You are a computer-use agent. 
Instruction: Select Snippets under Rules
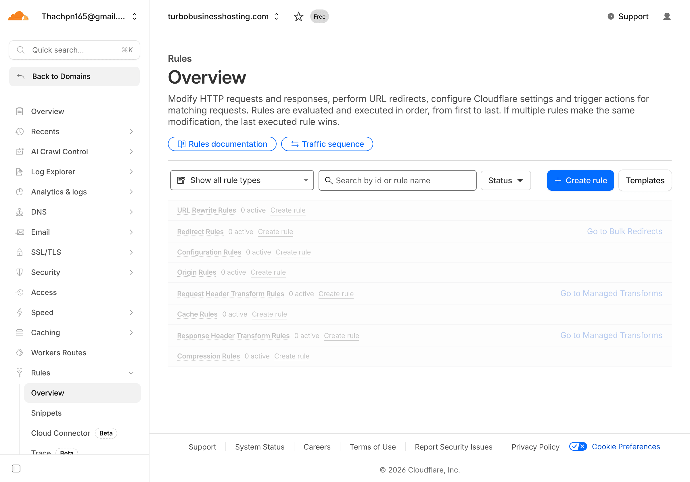pos(46,413)
